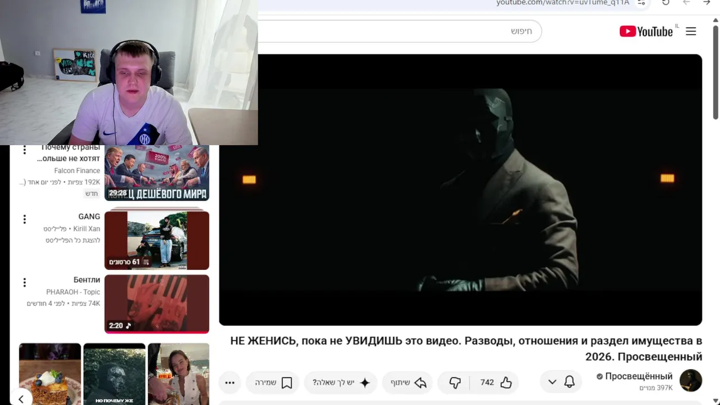This screenshot has width=720, height=405.
Task: Open the Shorts thumbnail of woman in white top
Action: 178,374
